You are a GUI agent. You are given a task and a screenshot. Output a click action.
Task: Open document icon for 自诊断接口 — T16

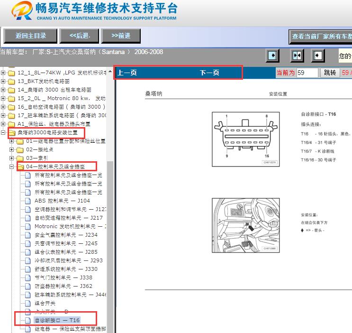(28, 320)
